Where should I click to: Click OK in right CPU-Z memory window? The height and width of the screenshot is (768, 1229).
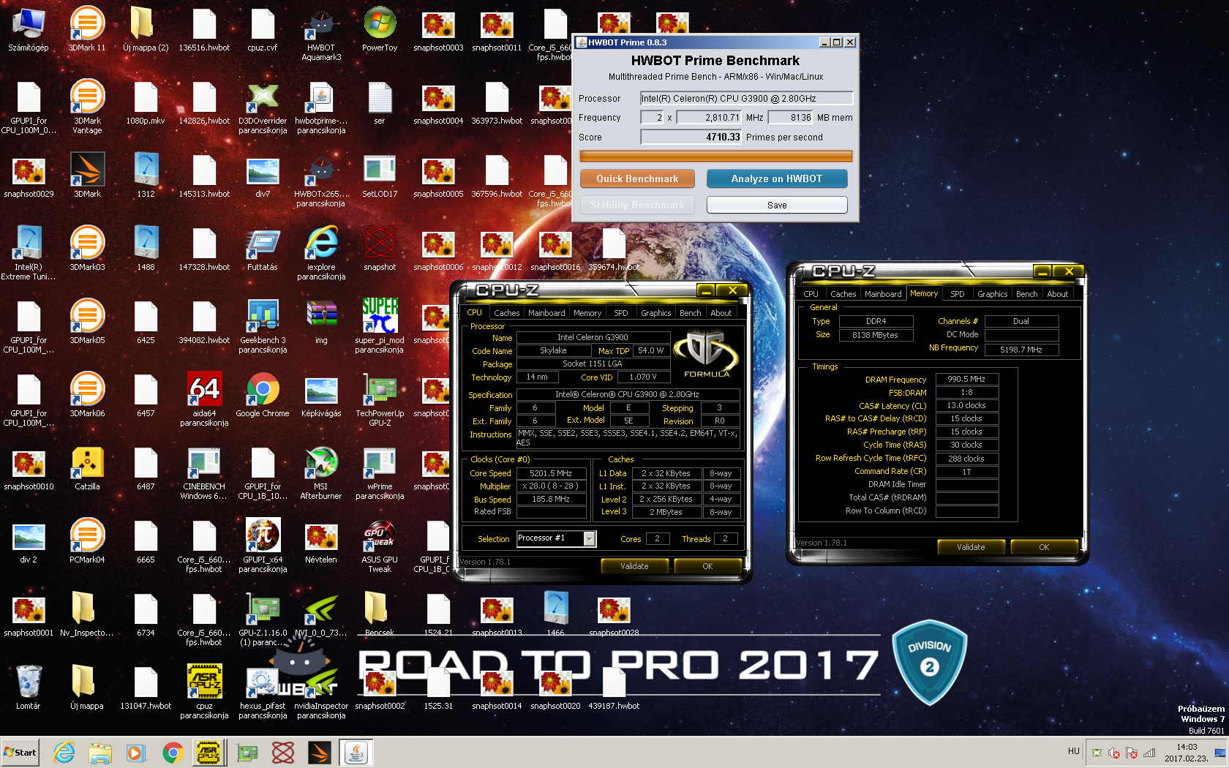[1044, 547]
